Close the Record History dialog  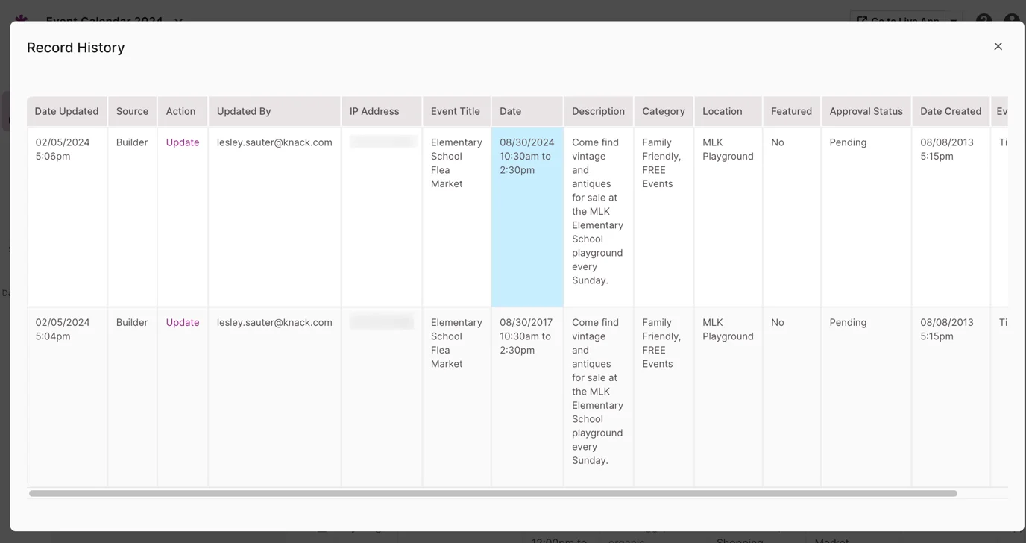tap(998, 46)
